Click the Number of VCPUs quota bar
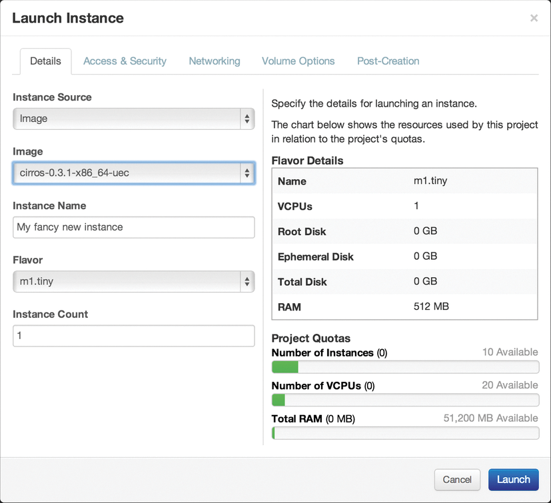 tap(405, 400)
